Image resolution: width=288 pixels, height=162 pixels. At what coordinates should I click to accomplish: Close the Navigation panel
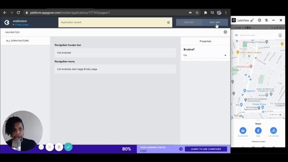point(225,32)
